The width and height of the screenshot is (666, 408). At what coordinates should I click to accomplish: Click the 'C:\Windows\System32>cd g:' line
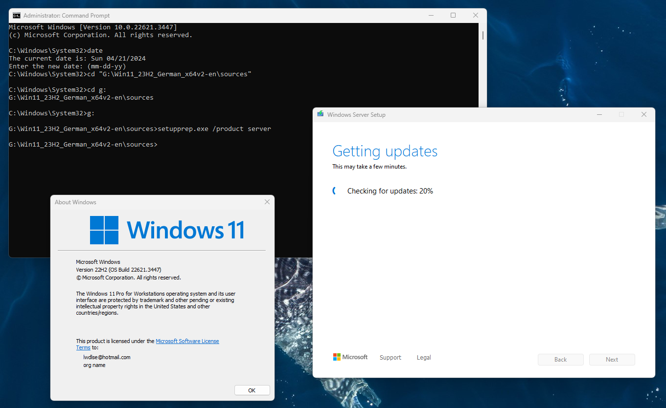[58, 90]
